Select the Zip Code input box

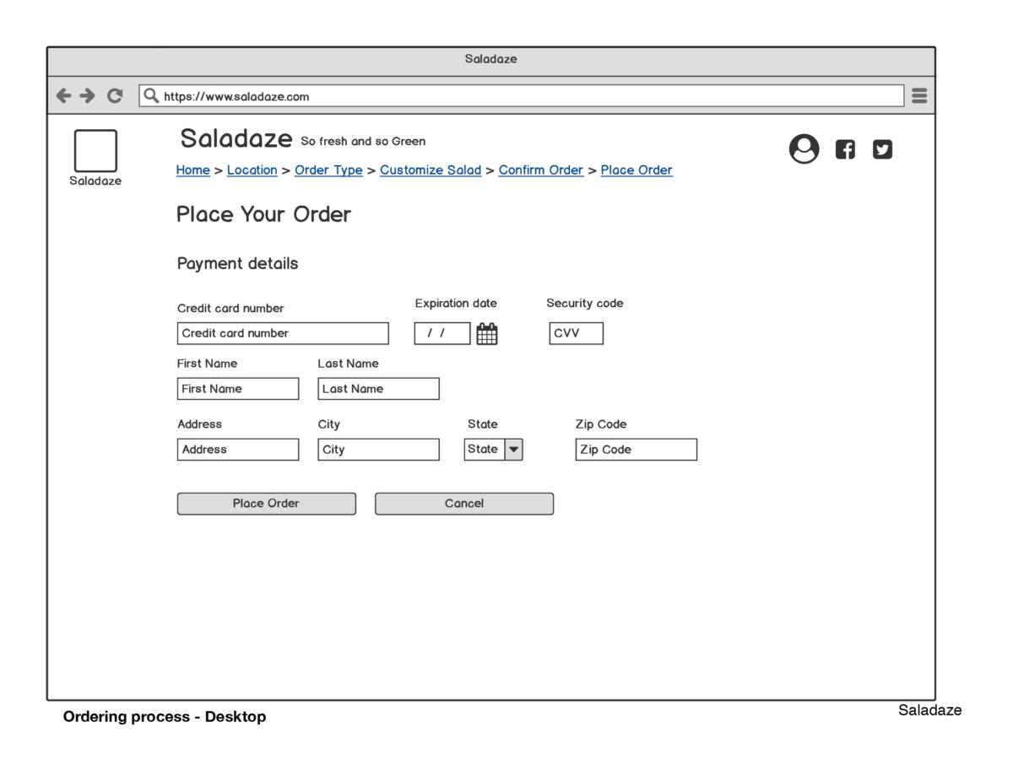point(636,450)
